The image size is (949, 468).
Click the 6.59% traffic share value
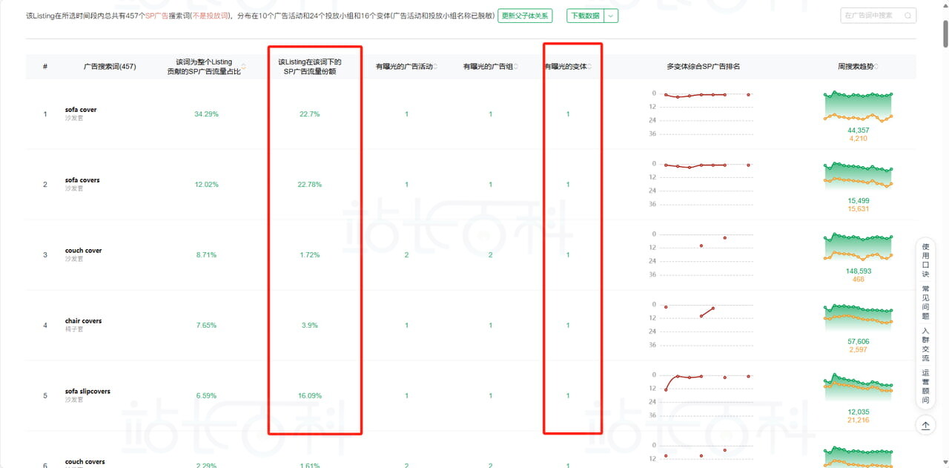click(206, 396)
